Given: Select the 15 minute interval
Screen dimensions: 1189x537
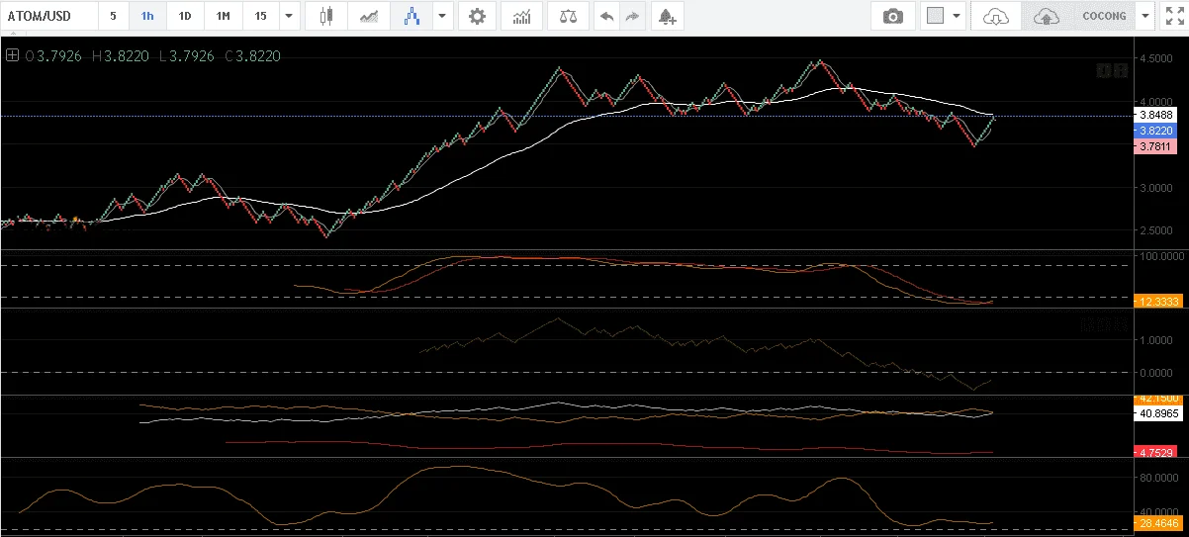Looking at the screenshot, I should 260,16.
